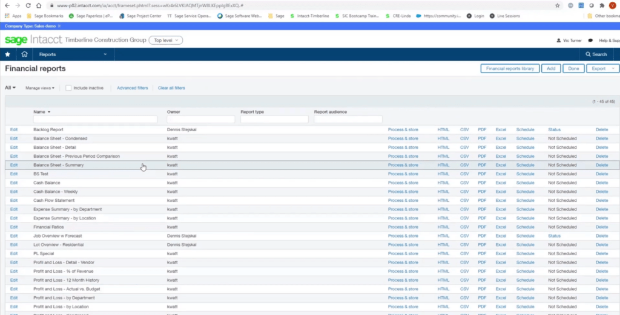The height and width of the screenshot is (315, 620).
Task: Click Status link for Backlog Report
Action: coord(554,129)
